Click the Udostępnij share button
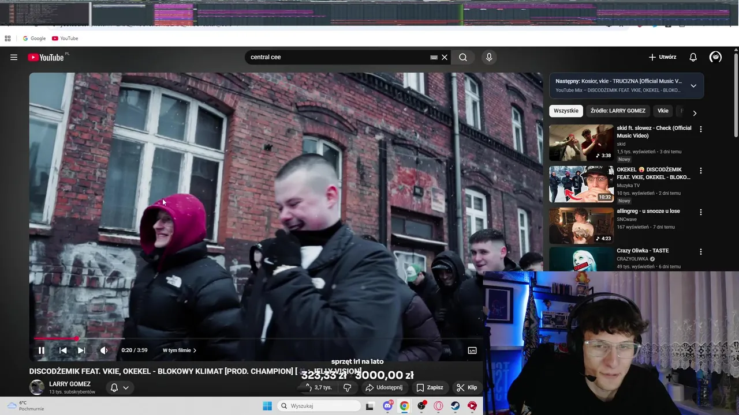This screenshot has height=415, width=739. pyautogui.click(x=384, y=387)
